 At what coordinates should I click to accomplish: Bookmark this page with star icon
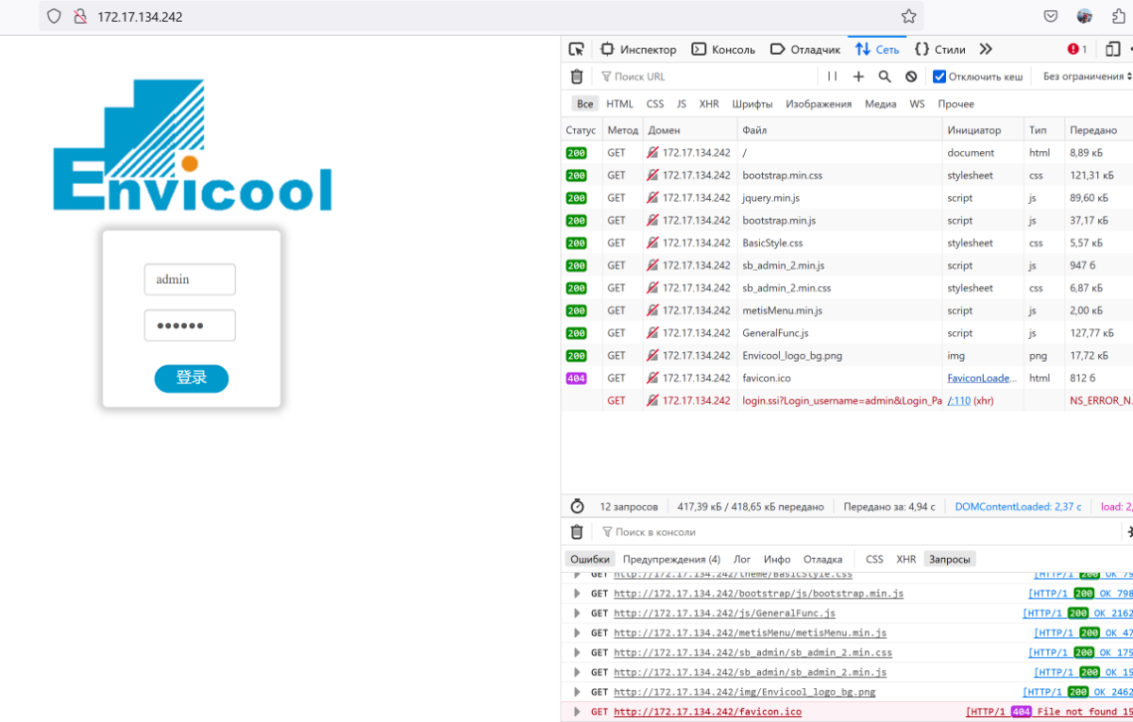(908, 16)
